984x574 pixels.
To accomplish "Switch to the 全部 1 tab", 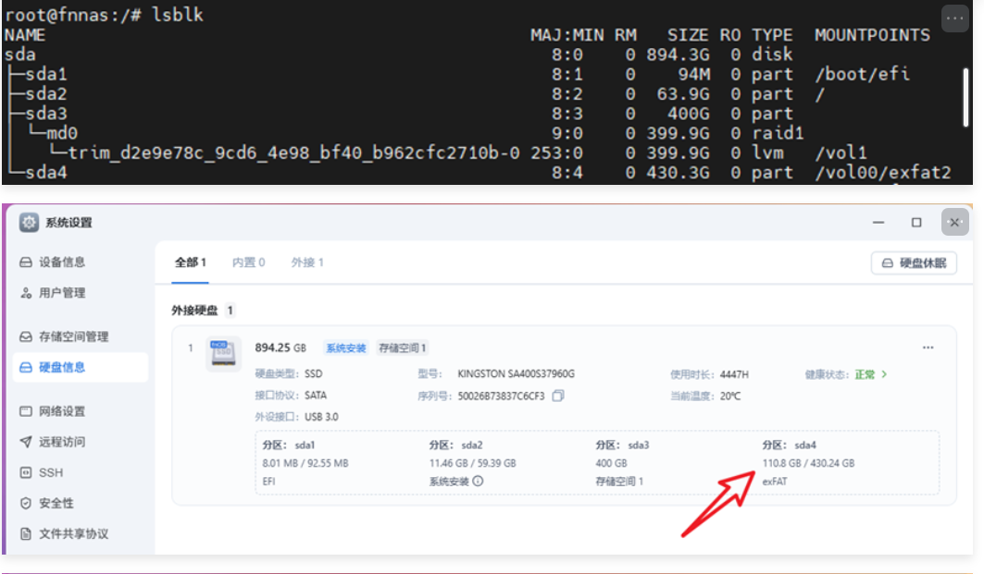I will tap(190, 263).
